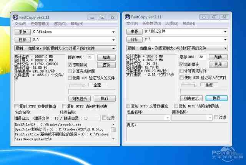The height and width of the screenshot is (165, 246).
Task: Open 帮助(H) menu in right window
Action: click(x=189, y=23)
